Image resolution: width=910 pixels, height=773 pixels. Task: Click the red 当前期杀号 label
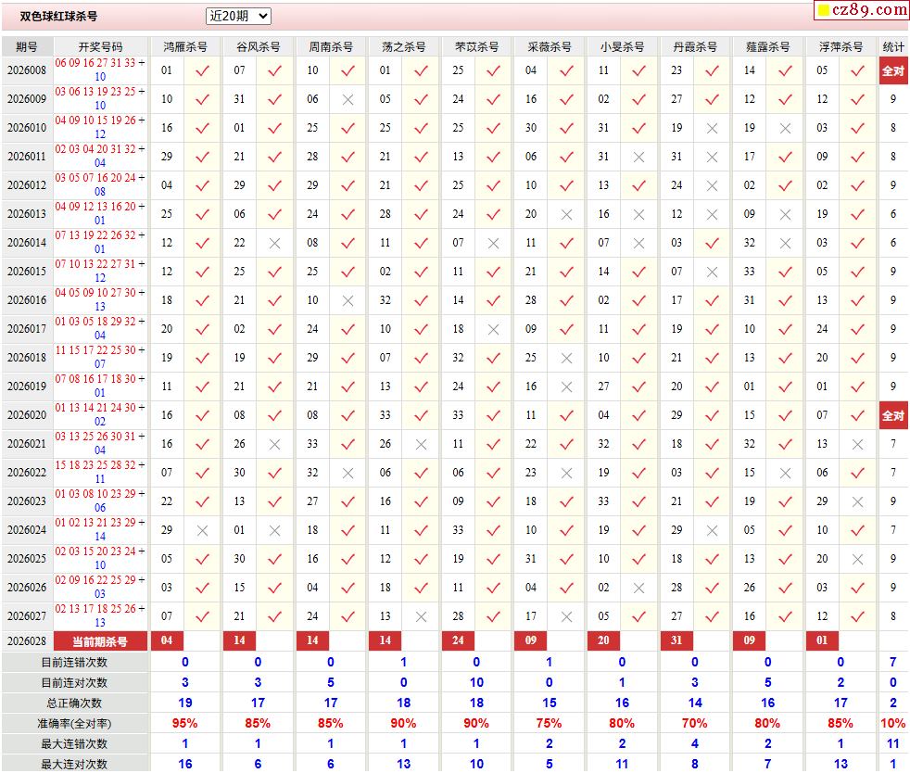click(x=100, y=640)
